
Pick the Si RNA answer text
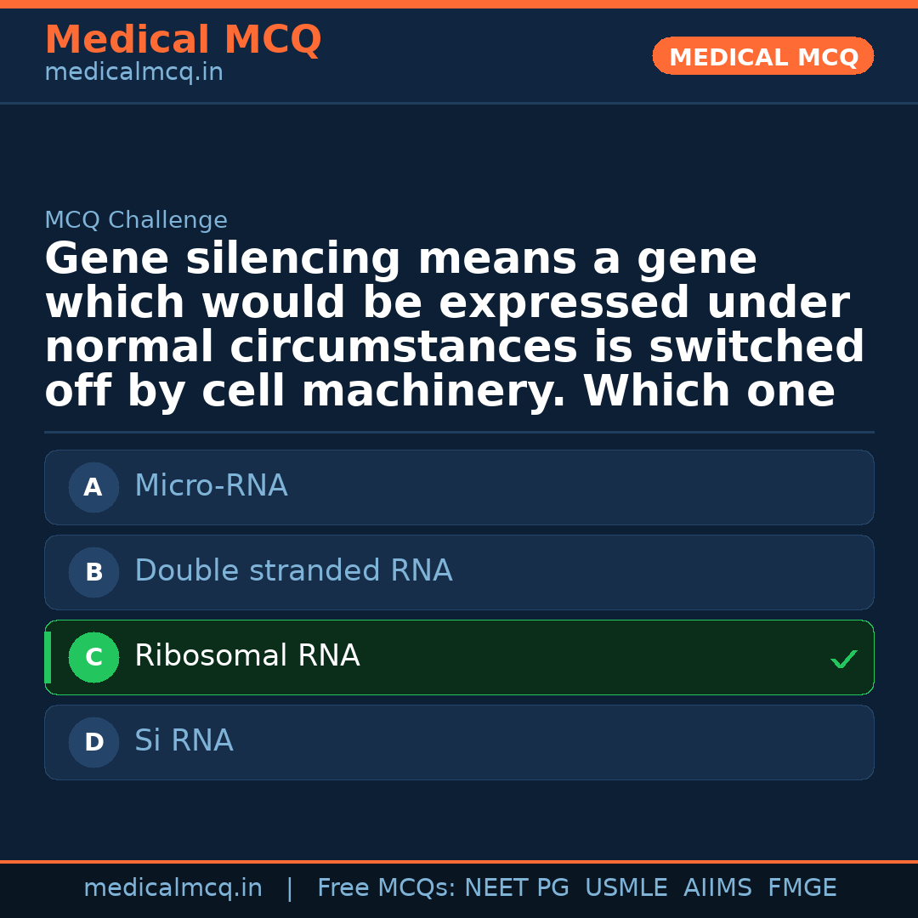(x=184, y=741)
